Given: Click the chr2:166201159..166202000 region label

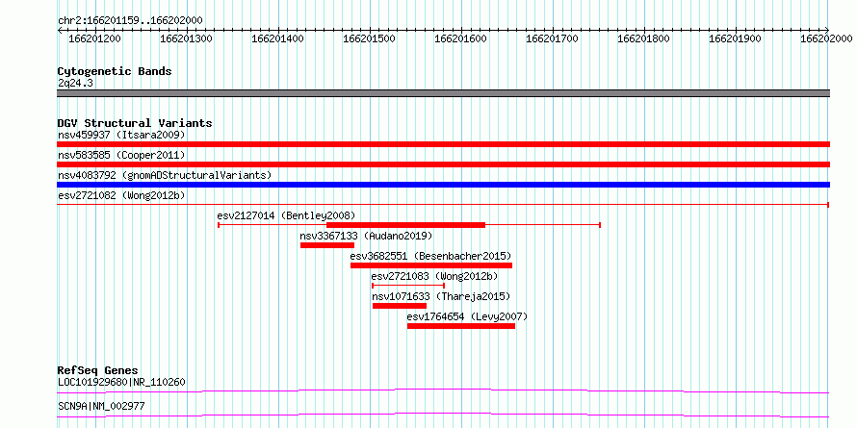Looking at the screenshot, I should coord(130,21).
